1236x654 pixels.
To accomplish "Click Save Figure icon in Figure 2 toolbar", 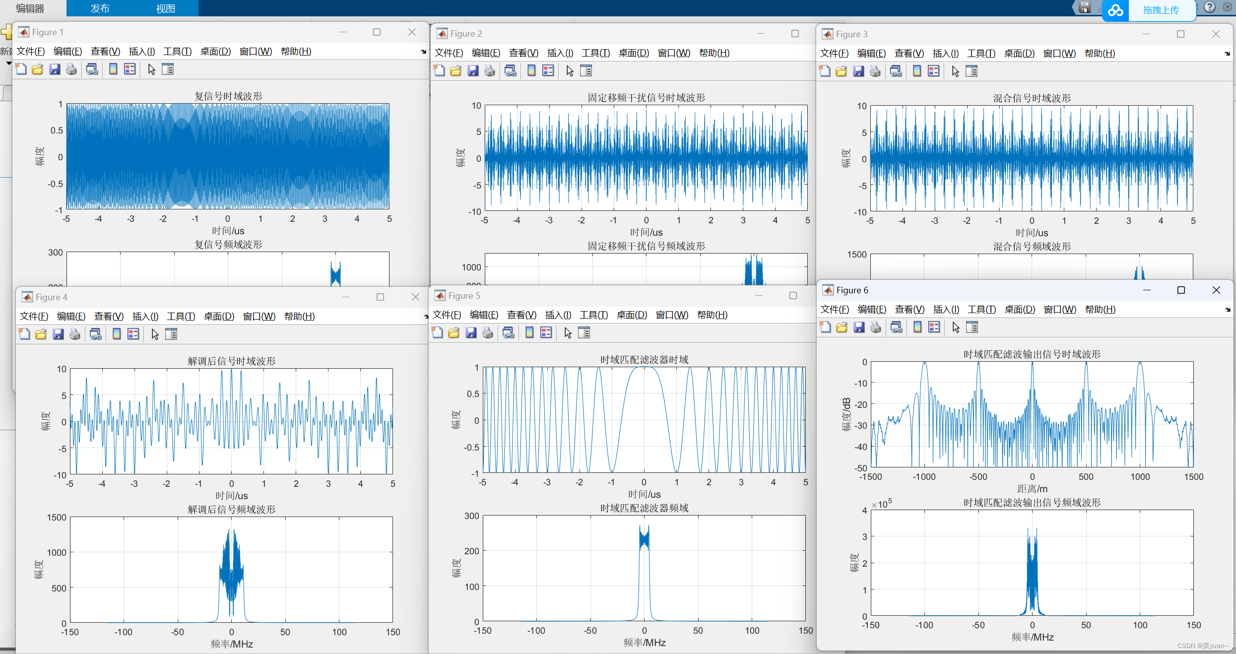I will [x=473, y=71].
